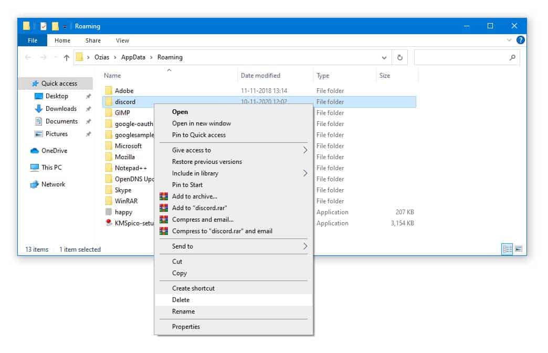The image size is (548, 353).
Task: Click the KMSpico-setup application icon
Action: (x=109, y=223)
